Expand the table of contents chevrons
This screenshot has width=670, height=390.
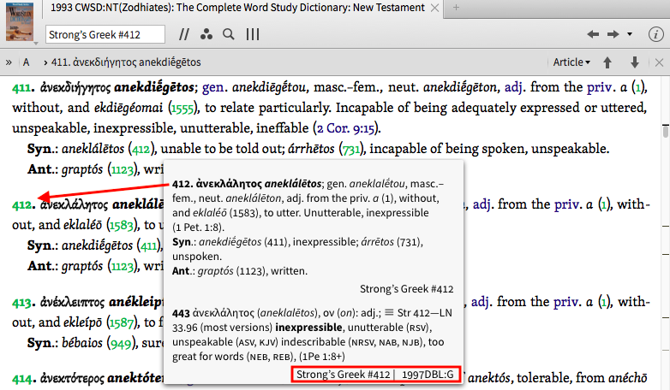(9, 62)
